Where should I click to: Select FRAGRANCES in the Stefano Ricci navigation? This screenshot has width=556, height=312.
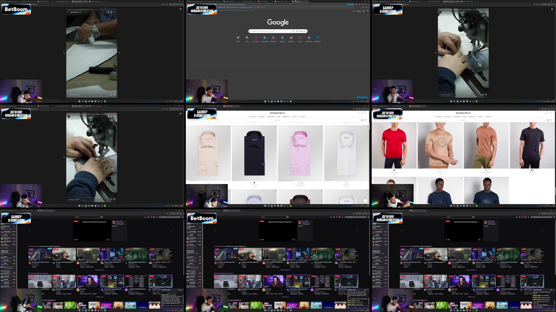286,116
